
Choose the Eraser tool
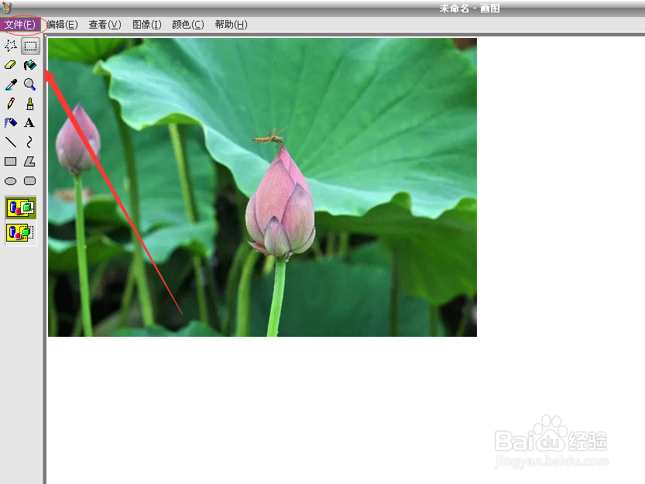(11, 65)
